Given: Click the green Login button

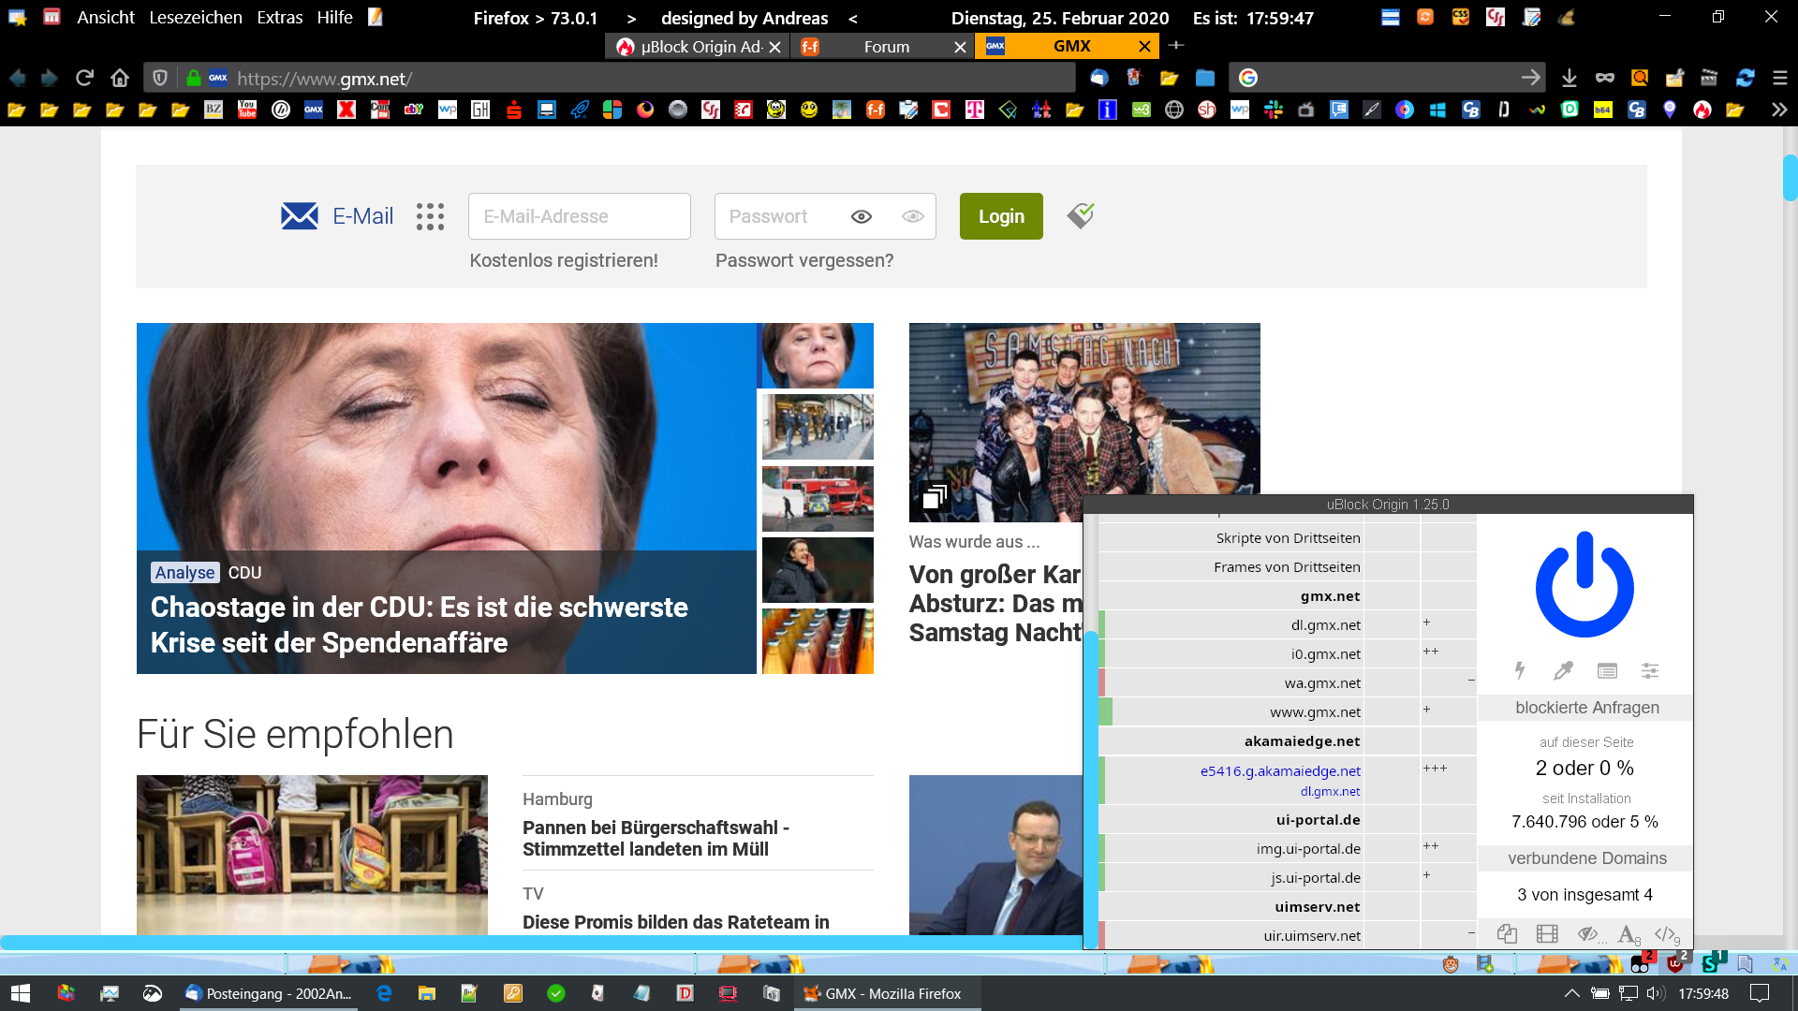Looking at the screenshot, I should tap(1001, 216).
